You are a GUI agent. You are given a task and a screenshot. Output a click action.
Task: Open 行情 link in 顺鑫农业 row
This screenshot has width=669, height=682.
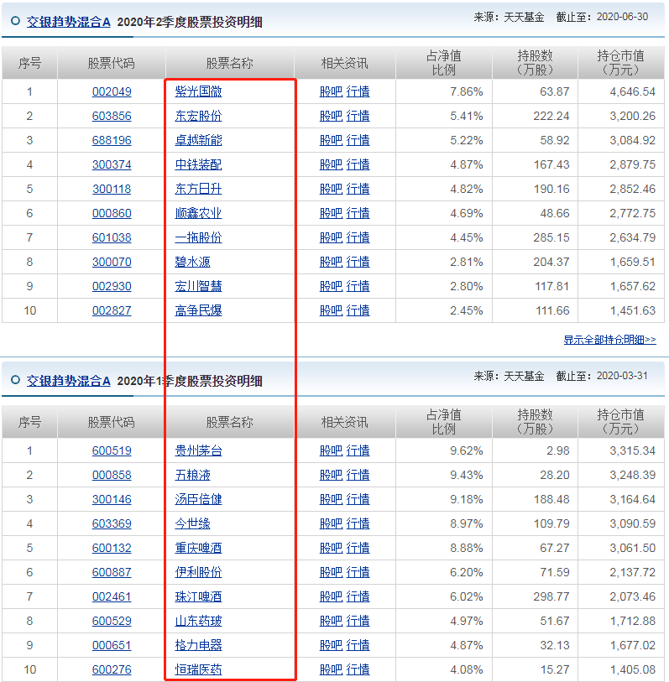click(x=358, y=214)
